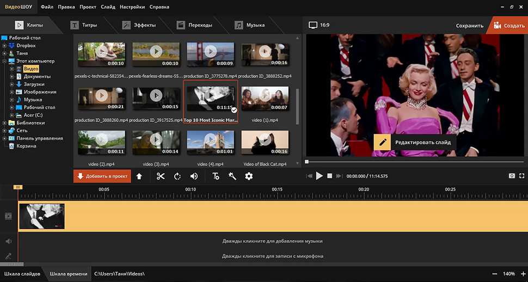Collapse the Этот компьютер tree node
The width and height of the screenshot is (528, 282).
4,62
